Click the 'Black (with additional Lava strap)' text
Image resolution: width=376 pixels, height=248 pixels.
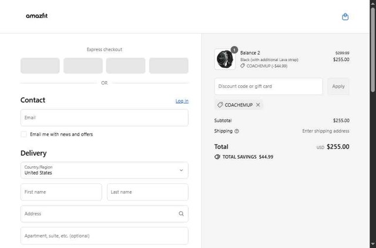click(269, 59)
